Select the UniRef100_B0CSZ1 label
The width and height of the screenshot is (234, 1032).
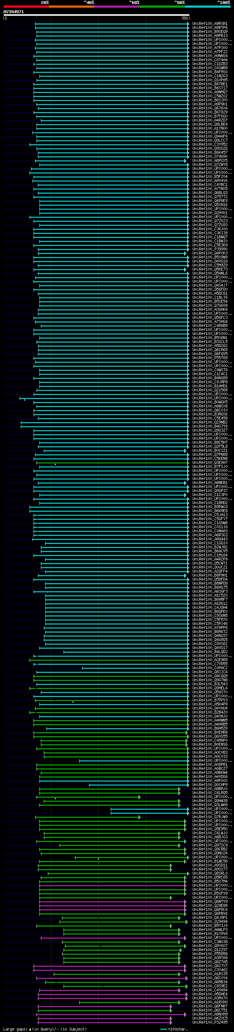210,450
